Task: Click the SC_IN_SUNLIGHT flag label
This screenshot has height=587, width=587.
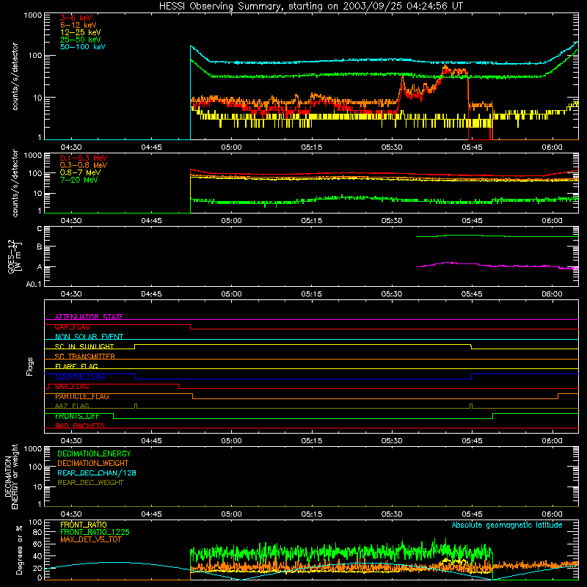Action: 84,346
